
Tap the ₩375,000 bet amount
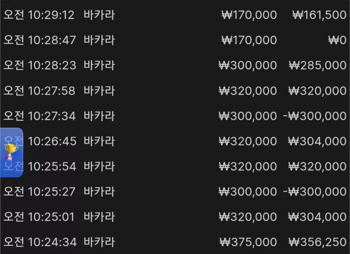pyautogui.click(x=248, y=242)
